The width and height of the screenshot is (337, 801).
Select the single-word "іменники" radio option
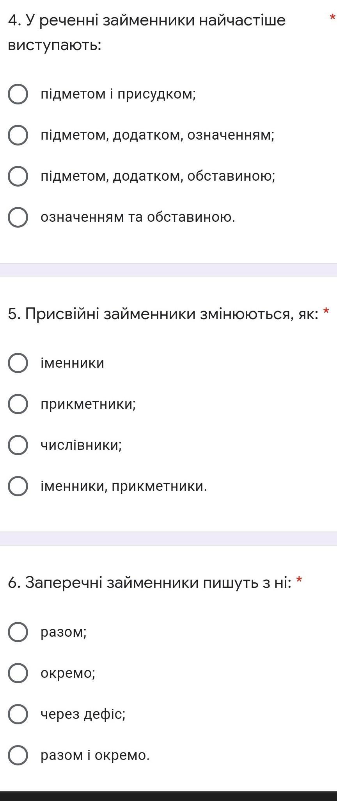coord(18,363)
